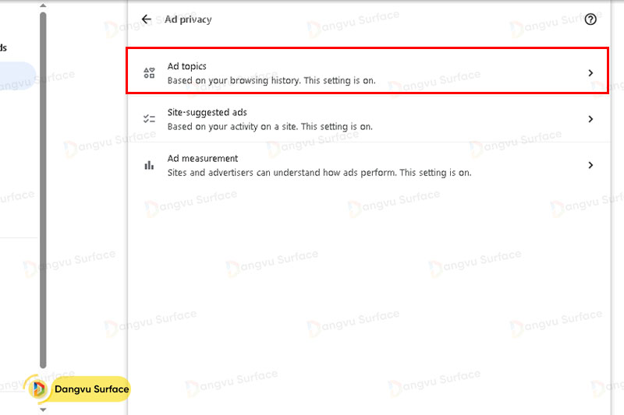Open the Ad topics setting title

point(187,67)
